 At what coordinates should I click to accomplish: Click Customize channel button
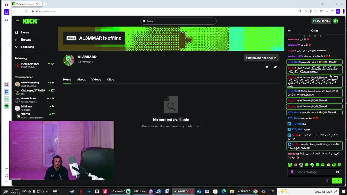(261, 58)
